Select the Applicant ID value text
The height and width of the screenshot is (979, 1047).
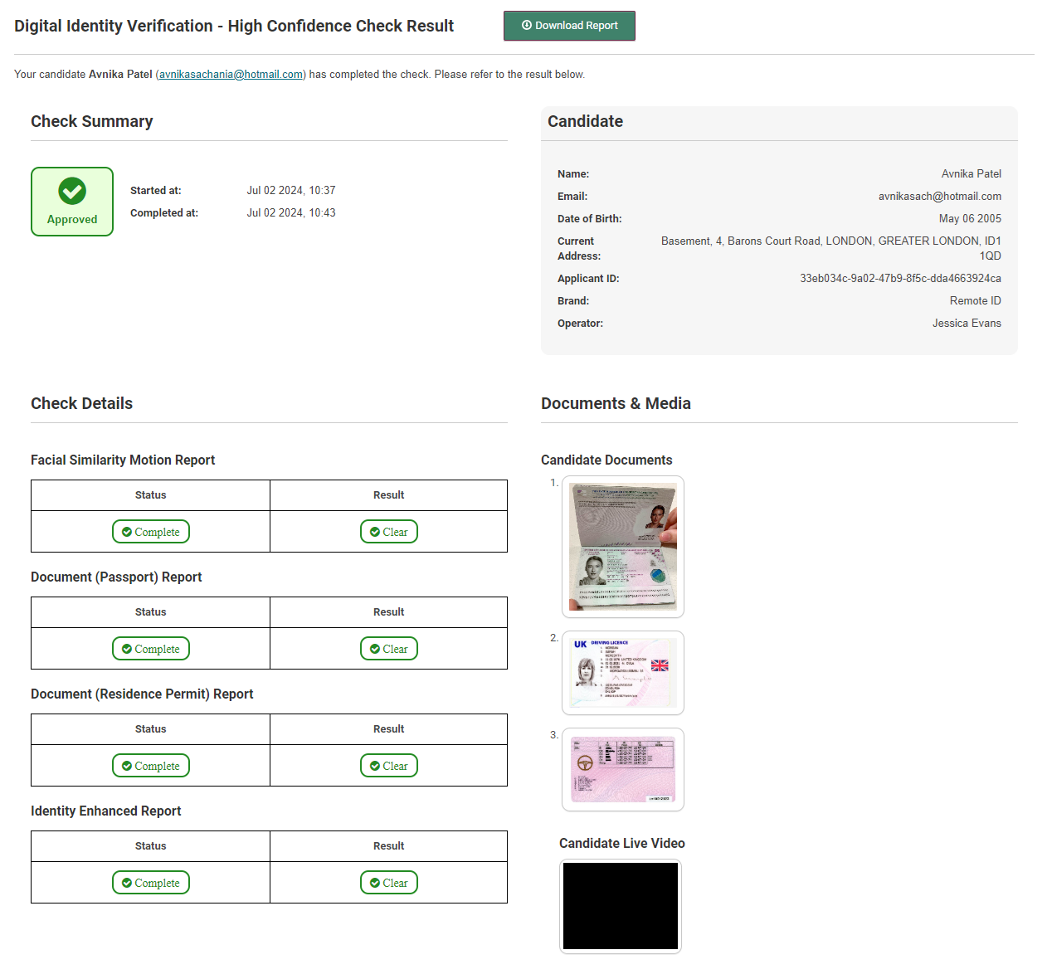900,279
